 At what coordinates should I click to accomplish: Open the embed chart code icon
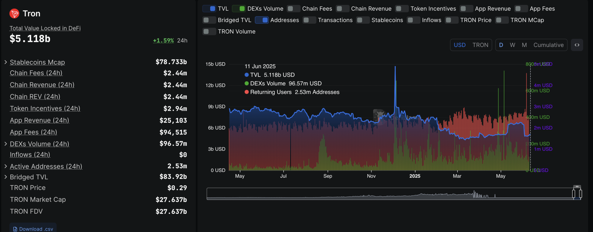coord(577,45)
